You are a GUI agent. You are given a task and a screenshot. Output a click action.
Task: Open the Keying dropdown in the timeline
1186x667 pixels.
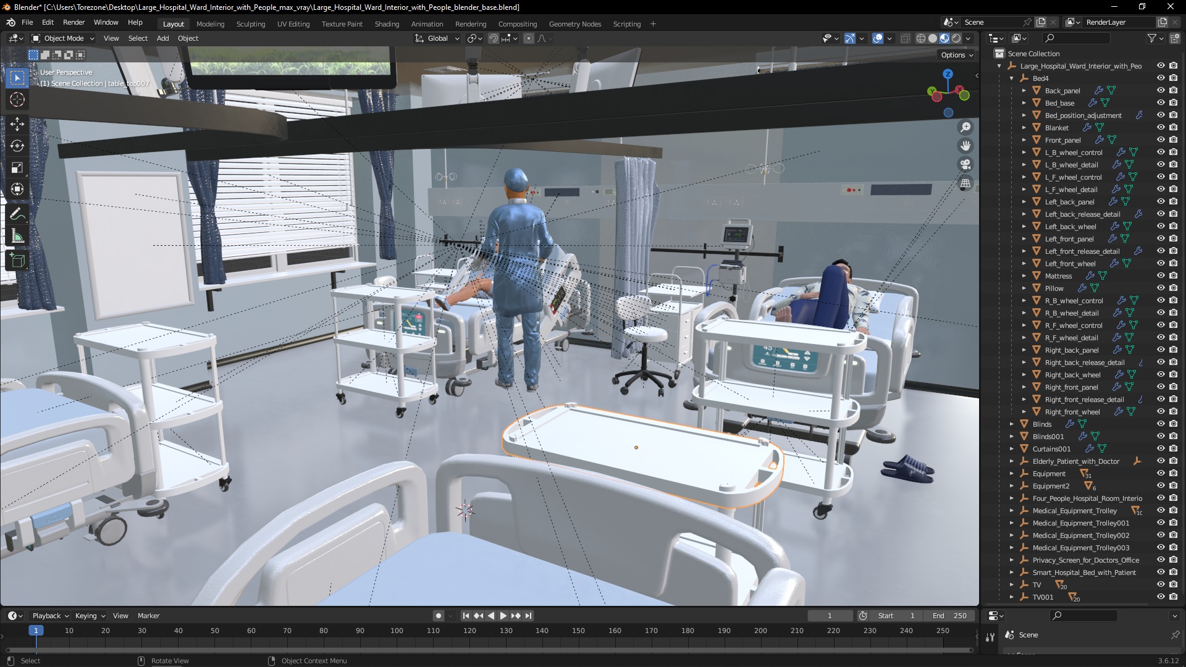tap(90, 616)
